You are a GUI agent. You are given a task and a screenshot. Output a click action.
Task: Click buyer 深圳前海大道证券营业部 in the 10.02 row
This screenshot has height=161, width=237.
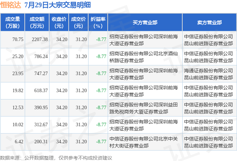144,125
